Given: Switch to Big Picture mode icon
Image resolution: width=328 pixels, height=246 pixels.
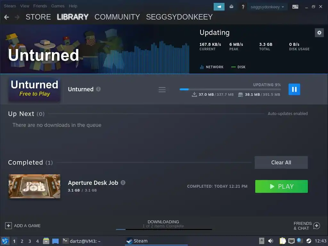Looking at the screenshot, I should [x=295, y=7].
